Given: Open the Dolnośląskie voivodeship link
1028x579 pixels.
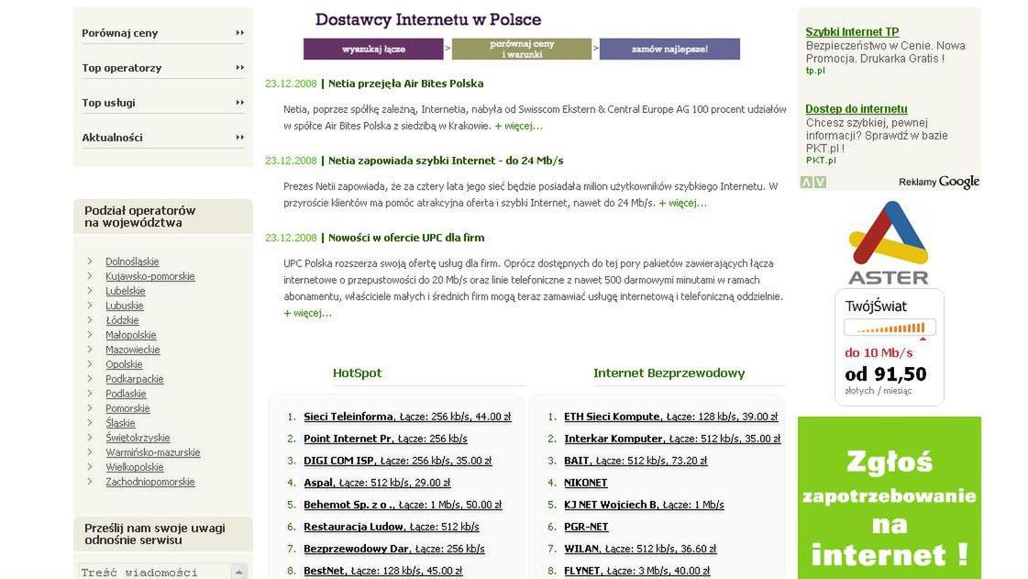Looking at the screenshot, I should click(132, 261).
